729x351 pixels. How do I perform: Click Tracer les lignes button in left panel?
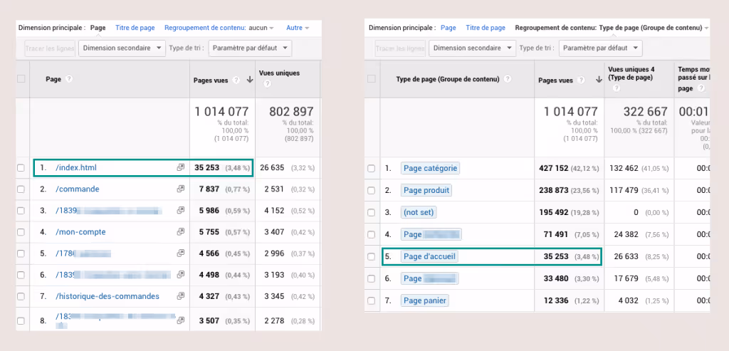[50, 48]
